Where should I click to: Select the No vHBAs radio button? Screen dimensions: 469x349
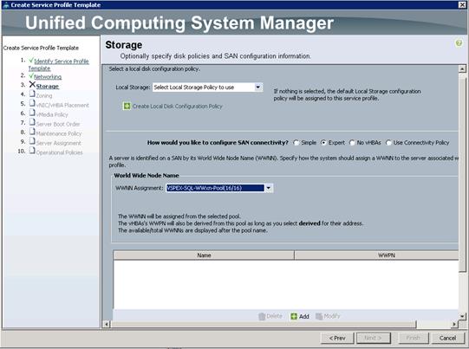352,143
